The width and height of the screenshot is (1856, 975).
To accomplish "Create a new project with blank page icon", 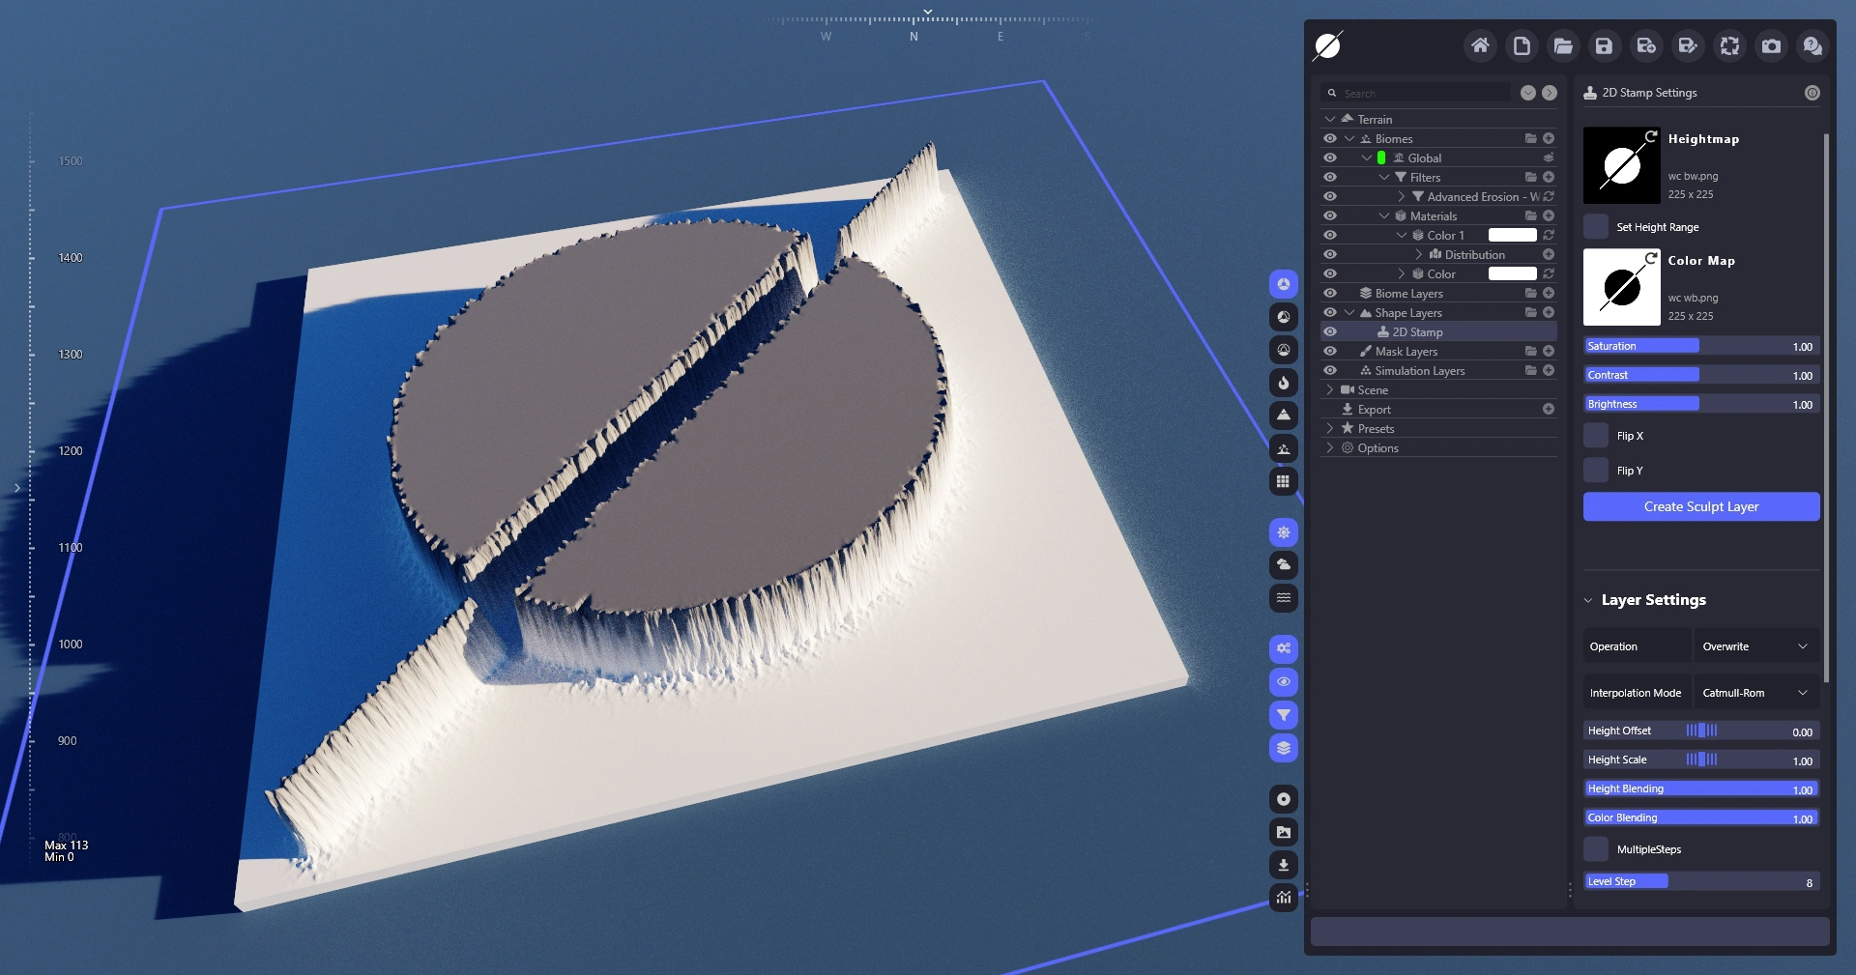I will coord(1522,45).
